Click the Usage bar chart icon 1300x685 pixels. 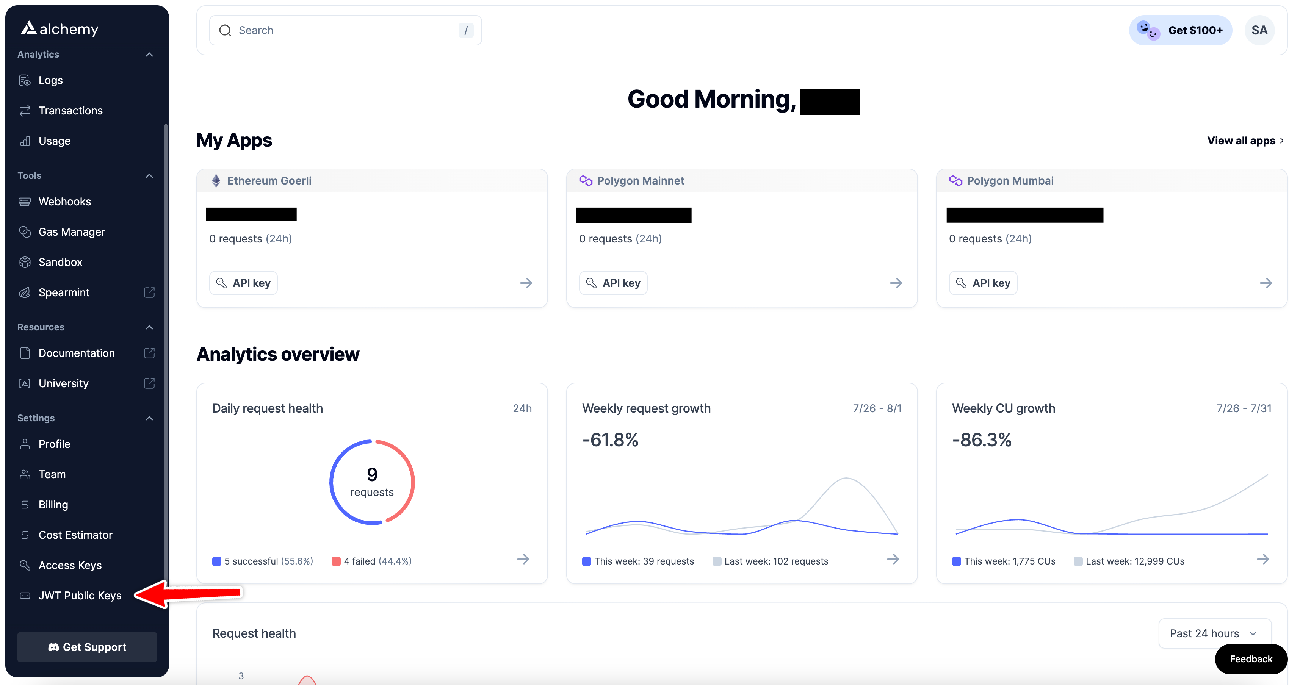(x=25, y=141)
